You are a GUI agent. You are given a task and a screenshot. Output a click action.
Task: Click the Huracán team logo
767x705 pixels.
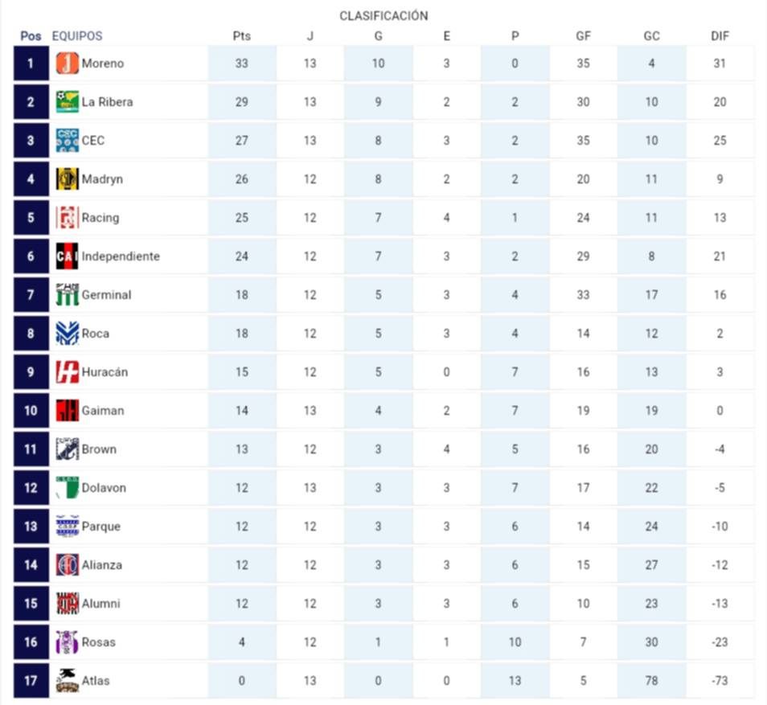[68, 372]
